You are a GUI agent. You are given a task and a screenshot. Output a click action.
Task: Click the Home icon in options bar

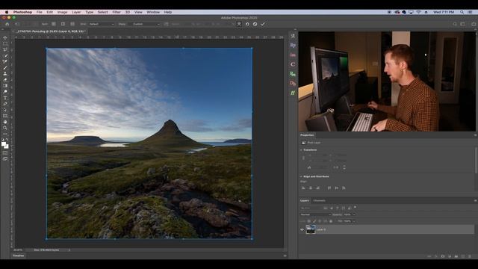[7, 24]
